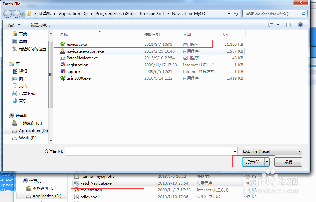The height and width of the screenshot is (202, 316).
Task: Click navigation pane scrollbar up arrow
Action: point(51,33)
